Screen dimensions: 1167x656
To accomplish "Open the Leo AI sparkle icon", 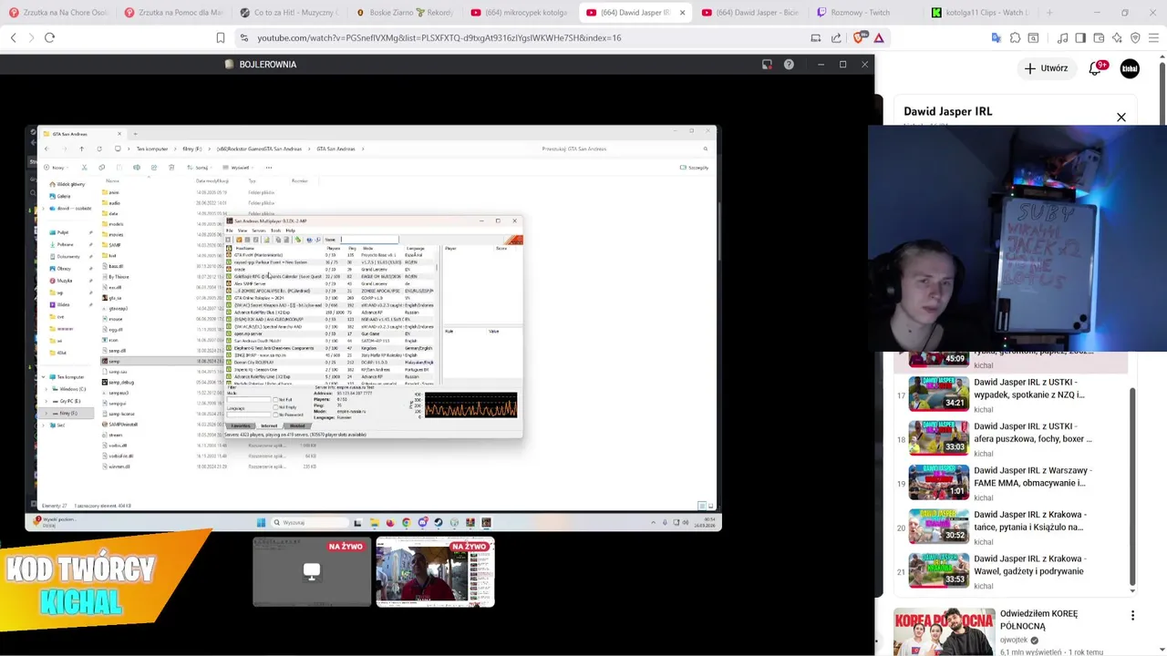I will coord(1117,37).
